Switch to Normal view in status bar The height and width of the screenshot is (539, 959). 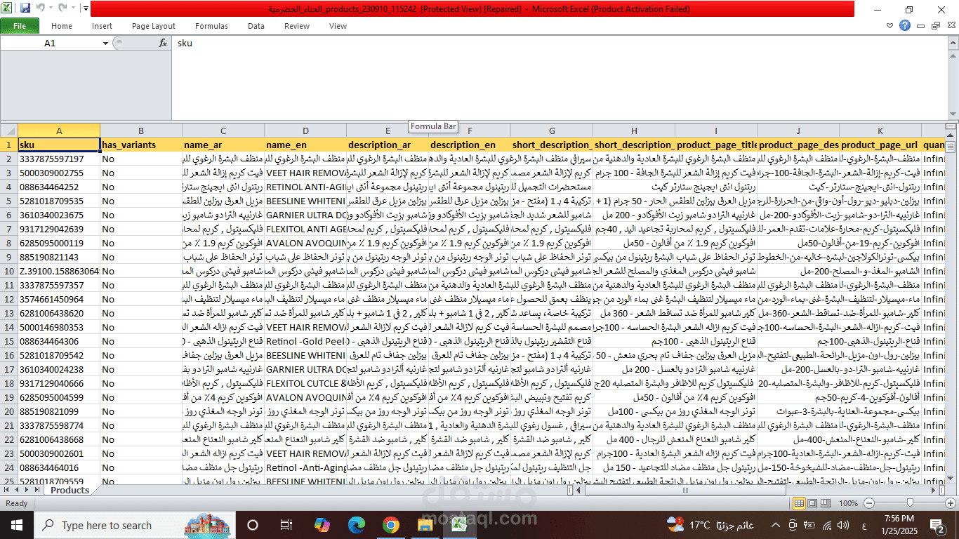[x=799, y=503]
